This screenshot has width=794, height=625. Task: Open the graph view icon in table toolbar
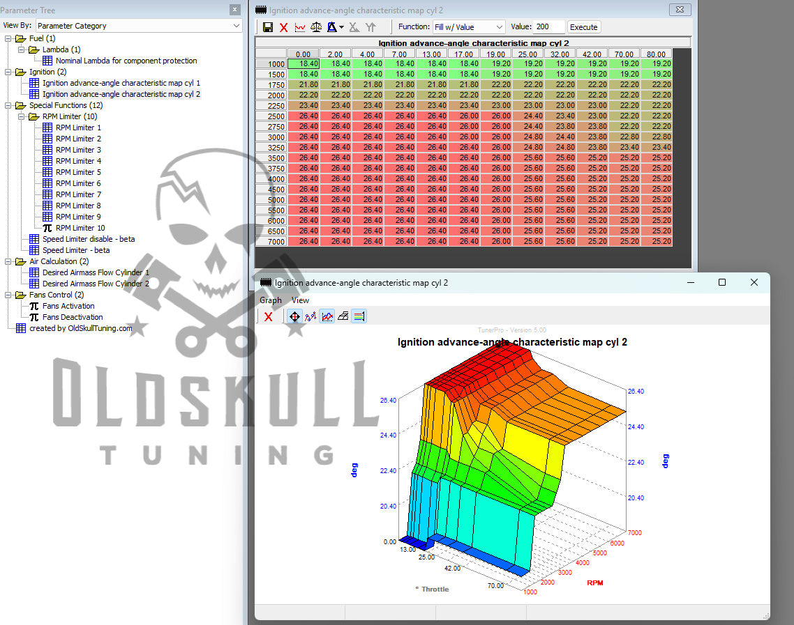pos(300,27)
